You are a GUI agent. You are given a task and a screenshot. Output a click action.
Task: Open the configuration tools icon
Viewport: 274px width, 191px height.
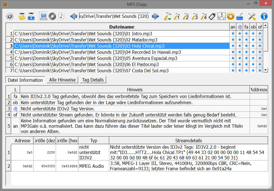pyautogui.click(x=252, y=16)
